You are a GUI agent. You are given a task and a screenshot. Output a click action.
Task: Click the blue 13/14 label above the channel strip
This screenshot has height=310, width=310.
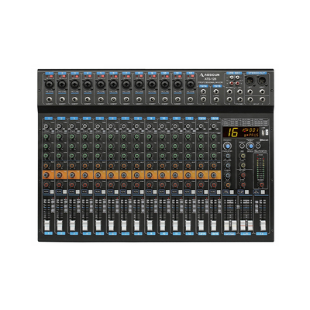(x=202, y=119)
